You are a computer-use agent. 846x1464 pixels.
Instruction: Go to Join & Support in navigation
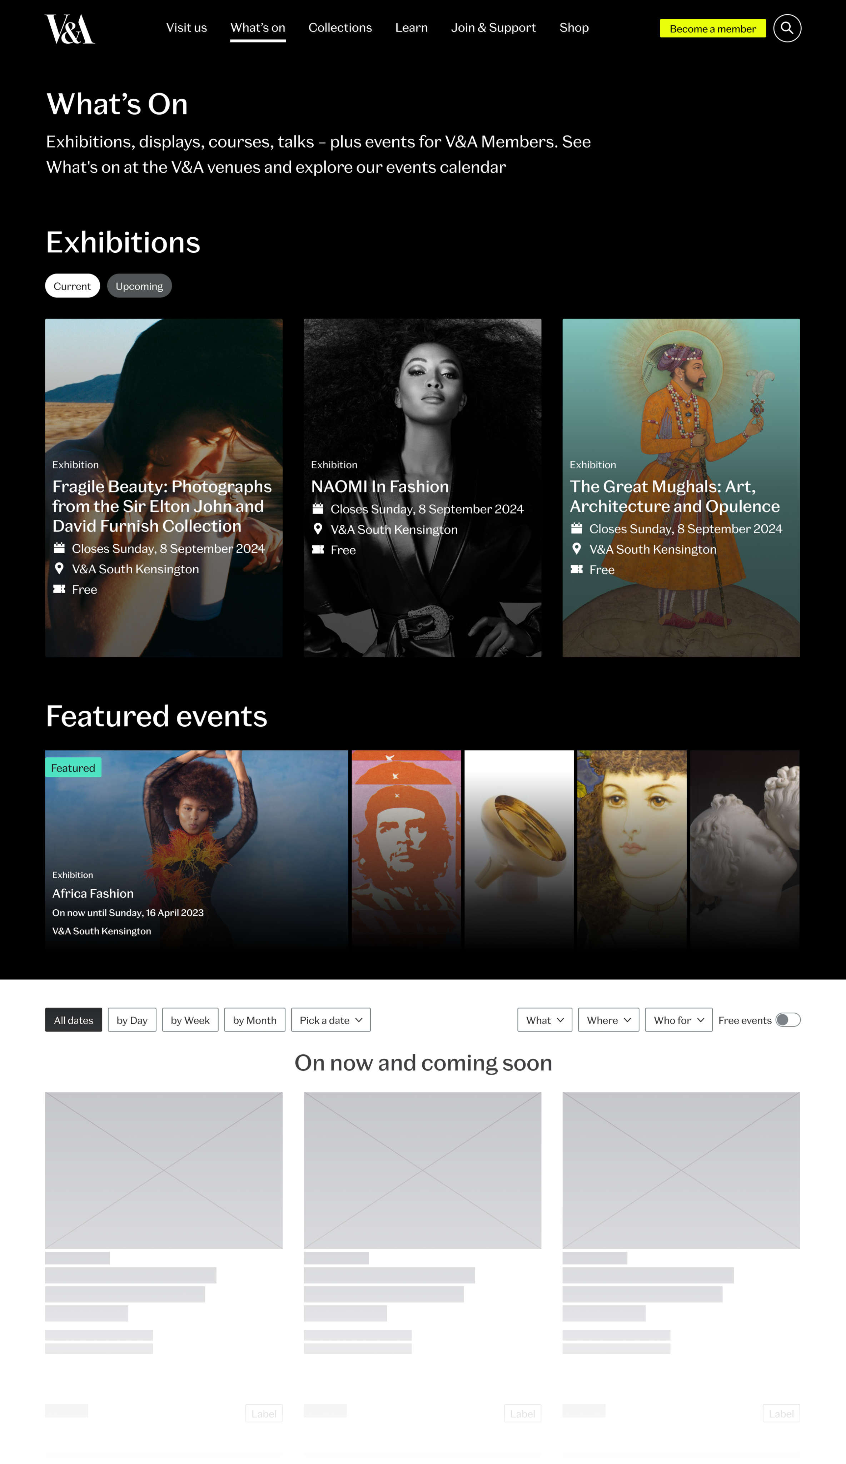(x=493, y=28)
